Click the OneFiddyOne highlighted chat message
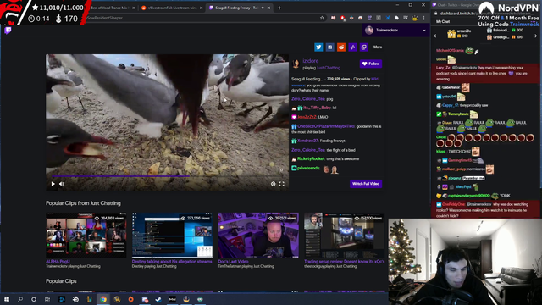This screenshot has width=542, height=305. coord(485,209)
